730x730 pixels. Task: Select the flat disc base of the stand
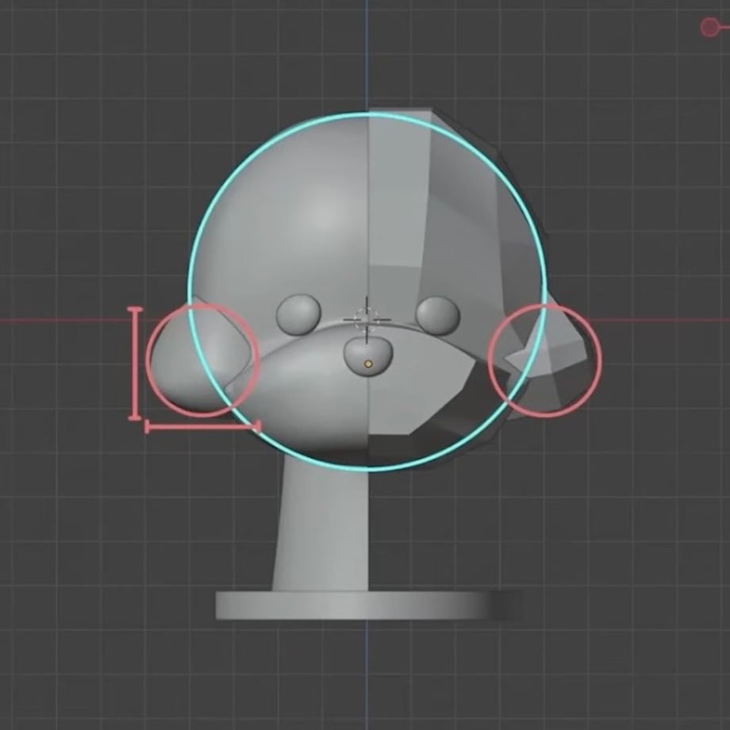(368, 605)
